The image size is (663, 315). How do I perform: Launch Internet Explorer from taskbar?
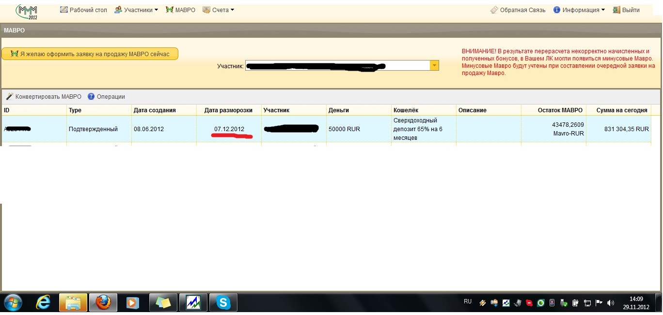tap(44, 303)
